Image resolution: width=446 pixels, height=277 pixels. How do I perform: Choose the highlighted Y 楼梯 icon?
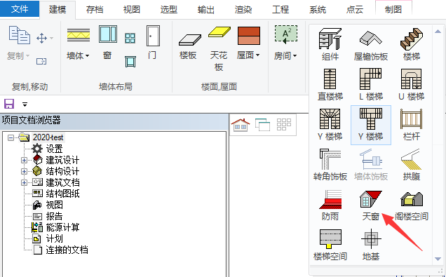click(371, 125)
